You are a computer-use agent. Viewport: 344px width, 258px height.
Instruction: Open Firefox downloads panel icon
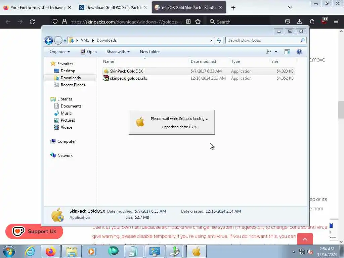[299, 21]
